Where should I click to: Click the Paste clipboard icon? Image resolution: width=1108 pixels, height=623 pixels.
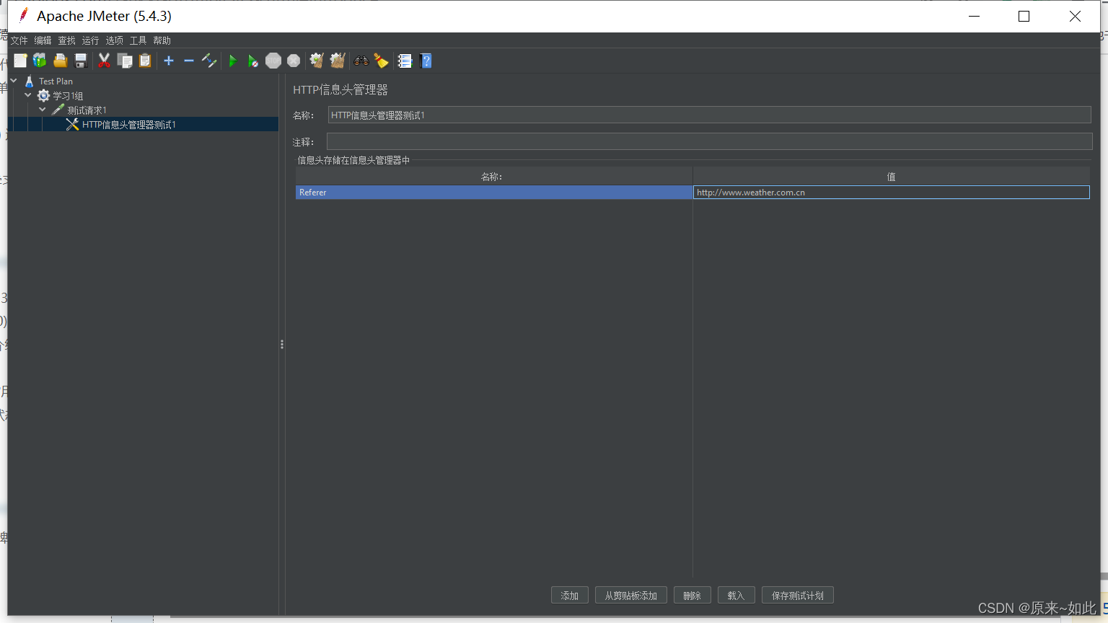(145, 61)
